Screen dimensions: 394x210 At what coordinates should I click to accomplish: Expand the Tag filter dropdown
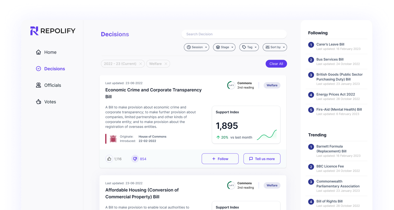[249, 47]
